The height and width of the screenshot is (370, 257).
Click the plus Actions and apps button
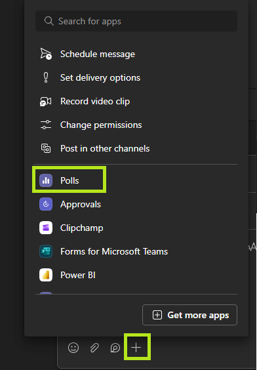tap(136, 348)
